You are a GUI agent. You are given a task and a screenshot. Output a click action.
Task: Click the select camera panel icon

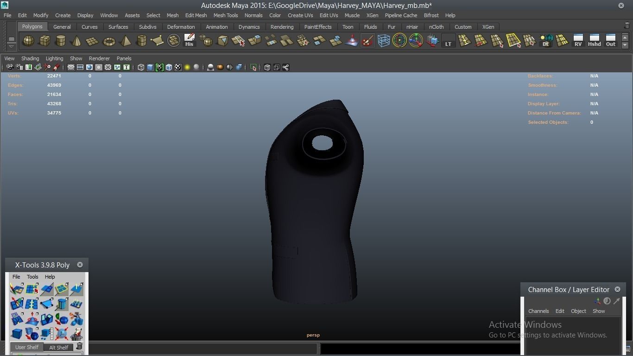tap(10, 67)
